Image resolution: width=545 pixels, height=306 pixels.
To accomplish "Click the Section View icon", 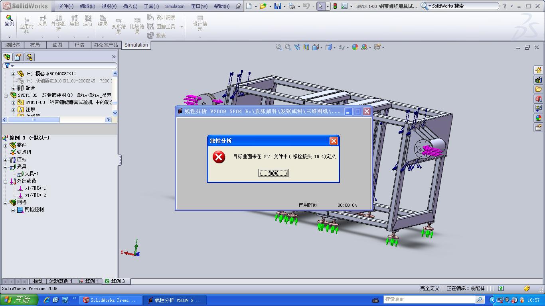I will [x=306, y=47].
